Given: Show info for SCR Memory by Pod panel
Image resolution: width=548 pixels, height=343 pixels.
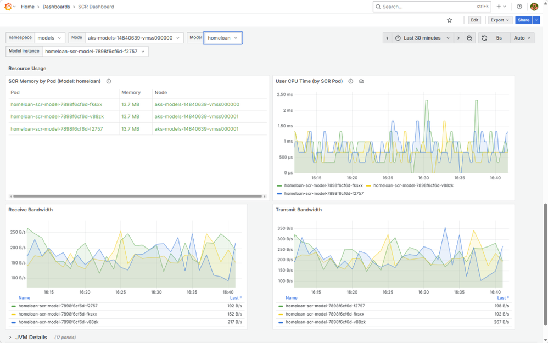Looking at the screenshot, I should coord(109,81).
